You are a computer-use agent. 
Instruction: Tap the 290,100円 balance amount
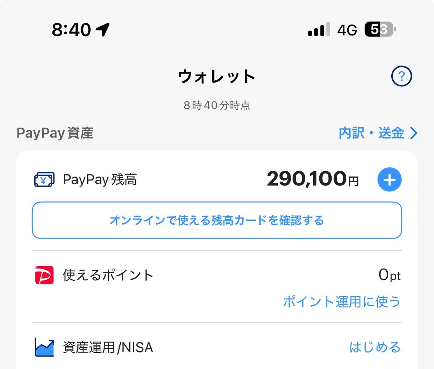pyautogui.click(x=313, y=179)
